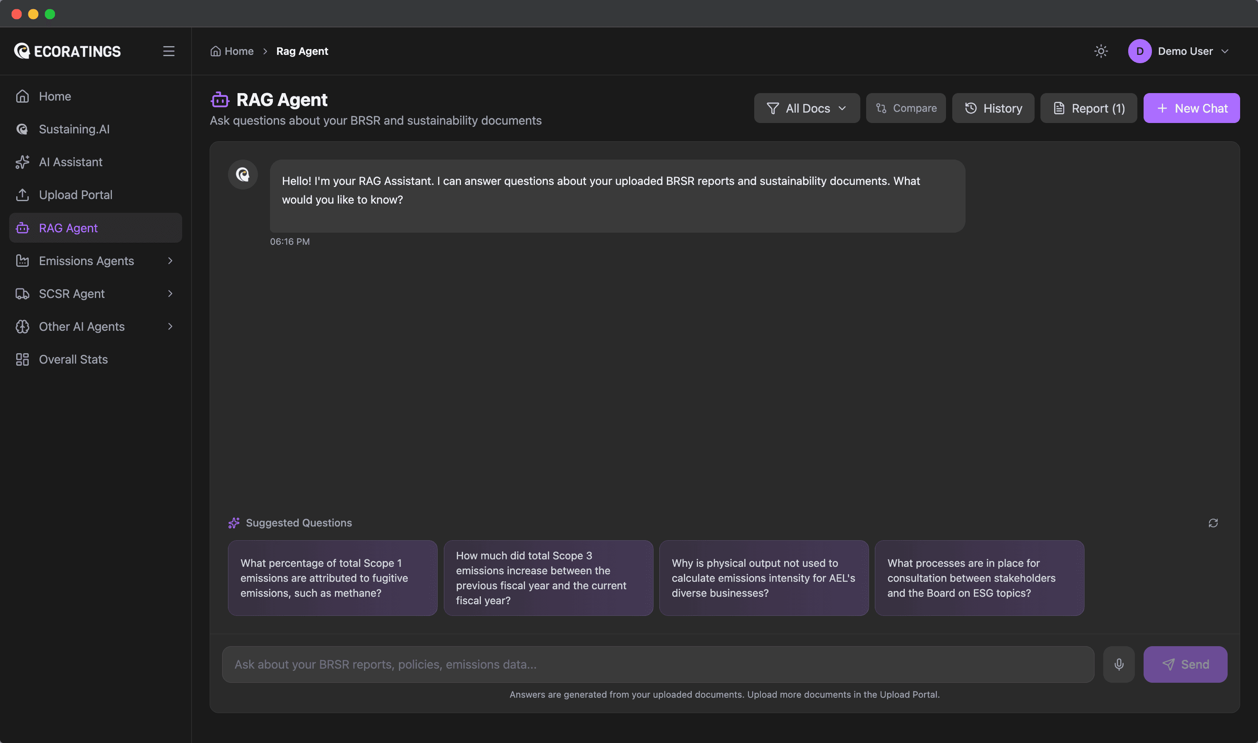Open the History panel
Image resolution: width=1258 pixels, height=743 pixels.
tap(993, 108)
